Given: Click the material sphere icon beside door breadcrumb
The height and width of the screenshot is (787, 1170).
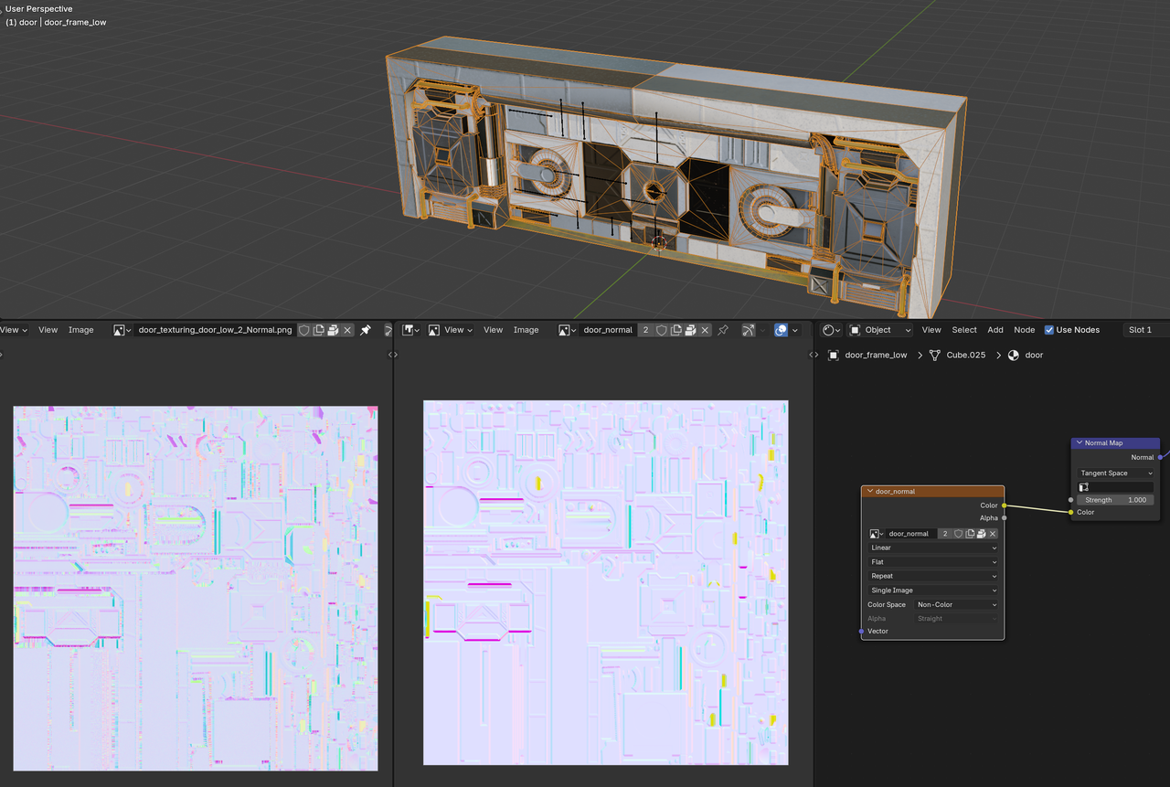Looking at the screenshot, I should pyautogui.click(x=1013, y=355).
